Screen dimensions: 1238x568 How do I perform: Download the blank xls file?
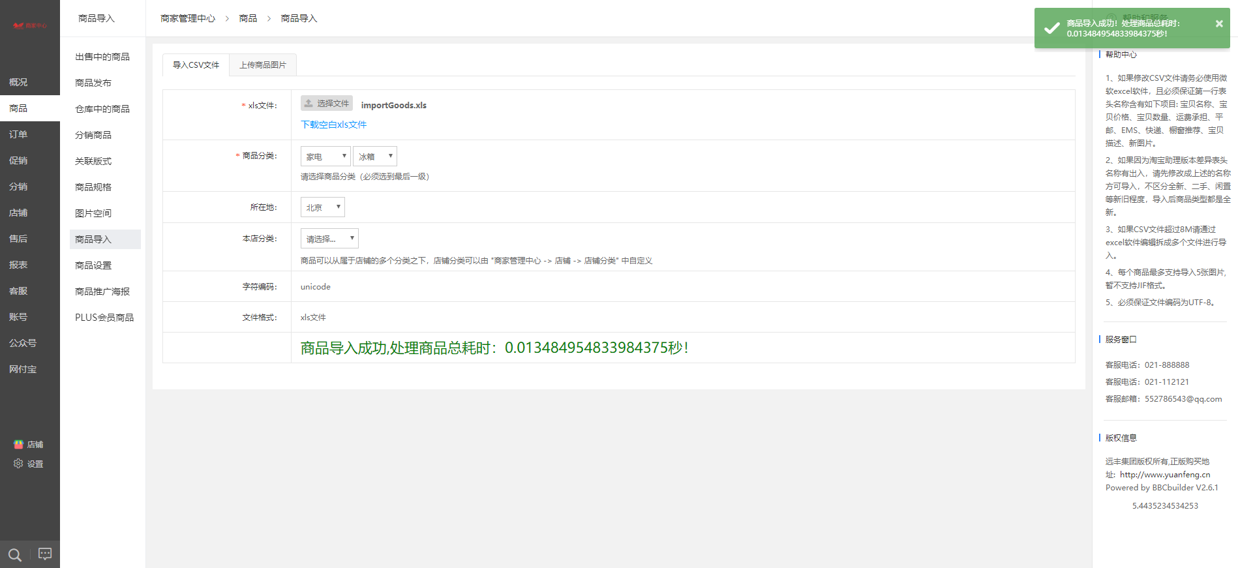tap(333, 125)
